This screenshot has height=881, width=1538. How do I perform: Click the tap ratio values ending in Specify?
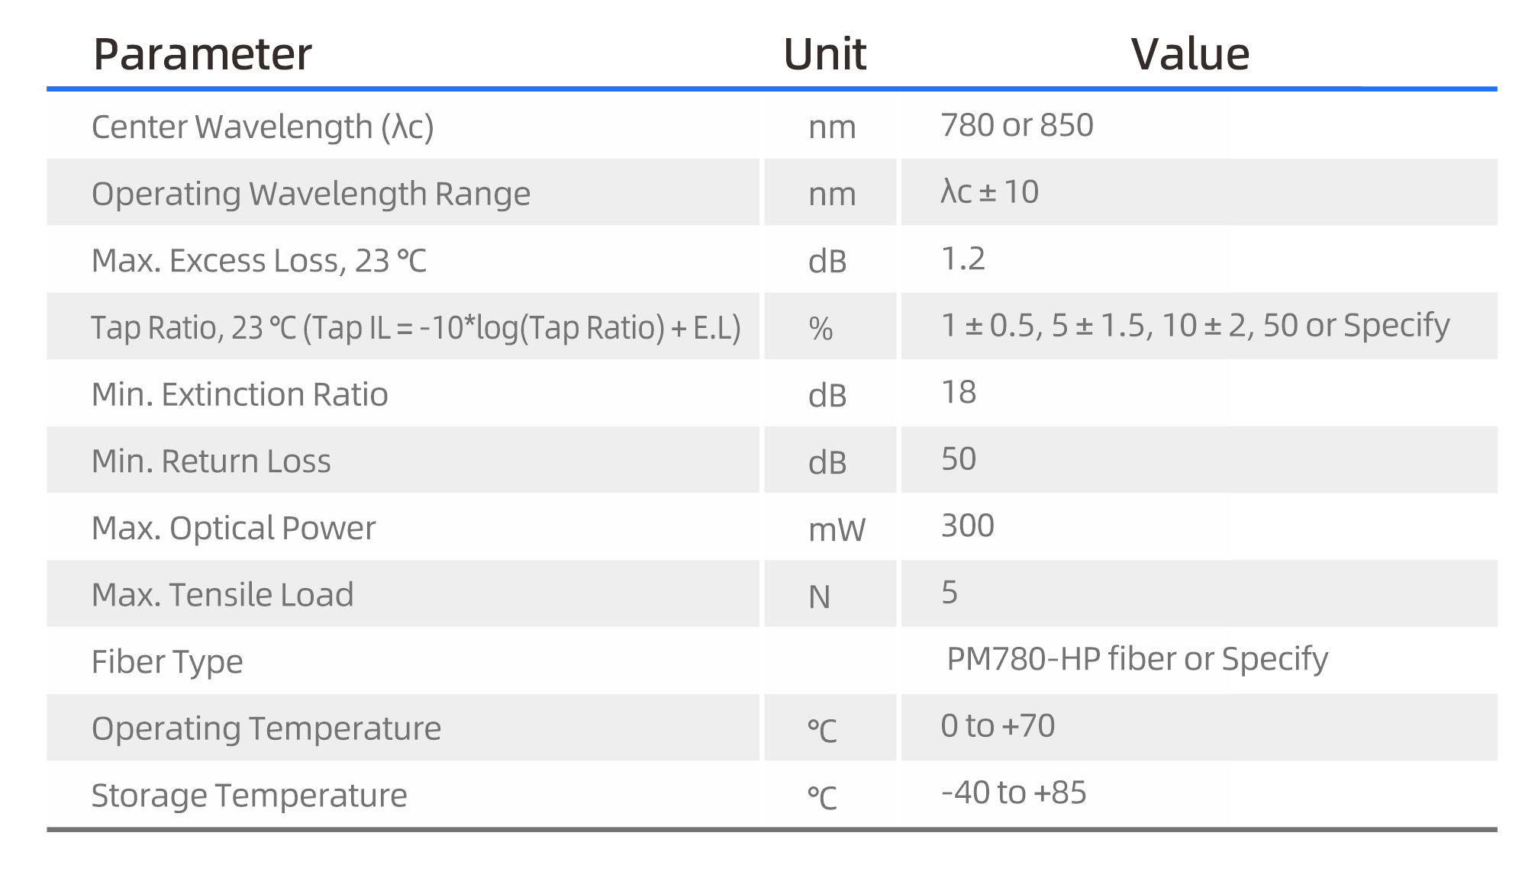coord(1195,326)
